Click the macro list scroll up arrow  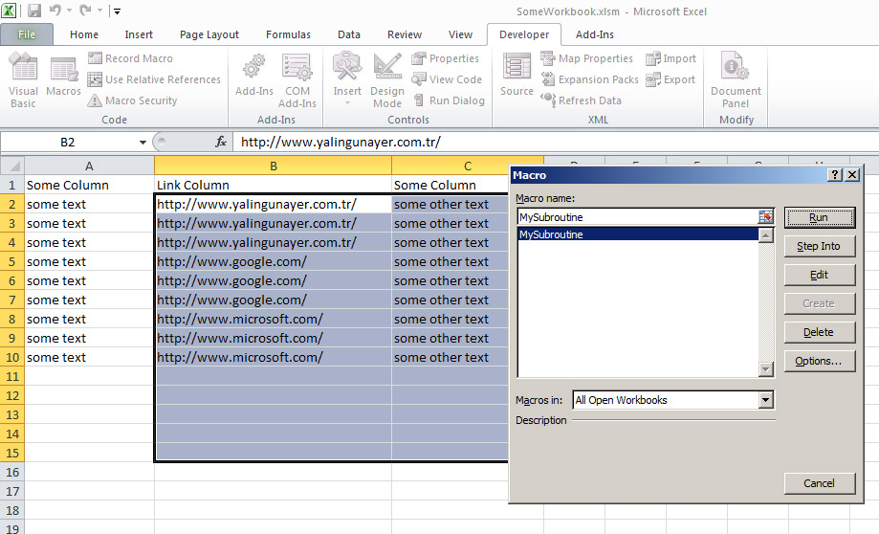[766, 235]
